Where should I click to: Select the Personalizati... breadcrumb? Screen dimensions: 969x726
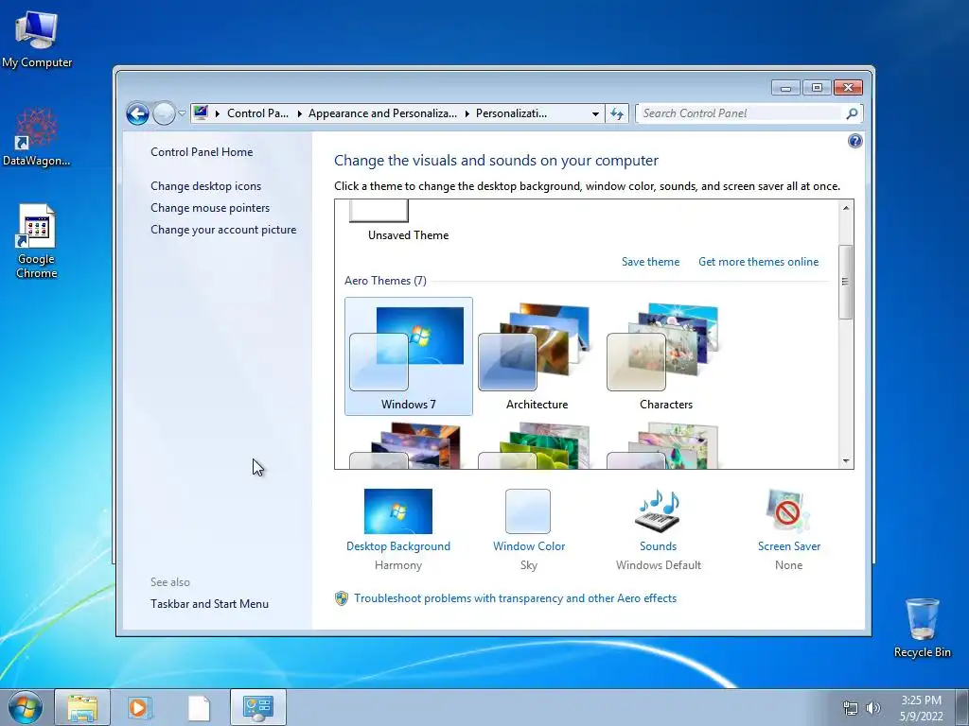[x=511, y=113]
